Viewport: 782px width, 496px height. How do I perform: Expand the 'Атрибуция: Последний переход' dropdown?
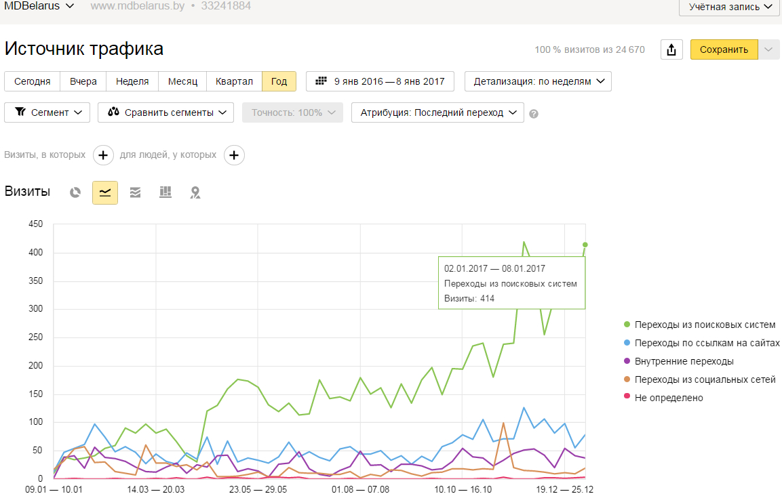pyautogui.click(x=437, y=112)
